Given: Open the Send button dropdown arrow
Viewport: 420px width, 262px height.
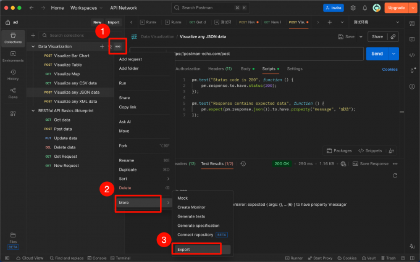Looking at the screenshot, I should pyautogui.click(x=393, y=54).
